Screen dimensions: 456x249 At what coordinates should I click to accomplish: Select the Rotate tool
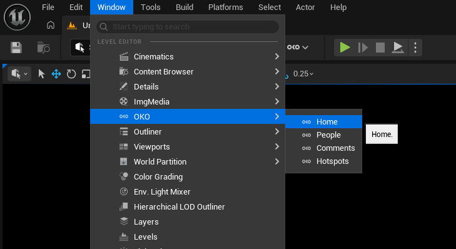pos(71,74)
